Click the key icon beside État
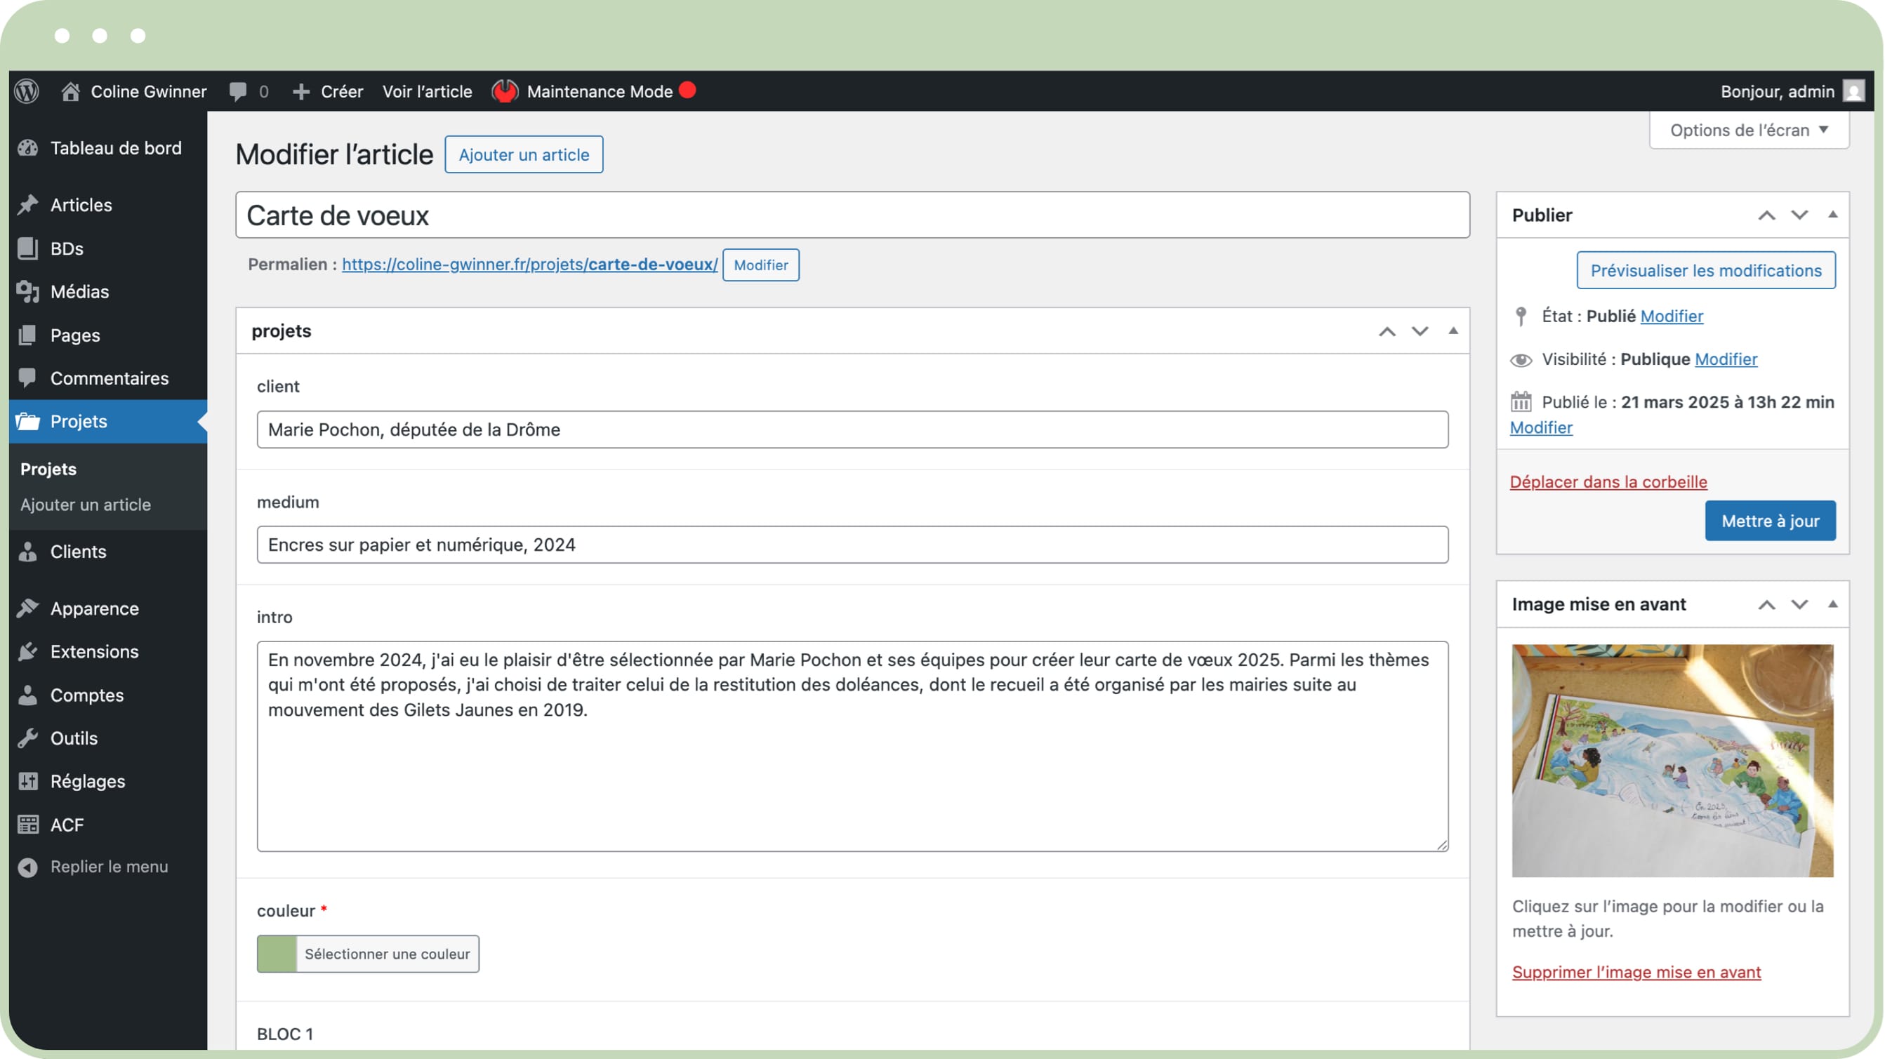1885x1059 pixels. coord(1521,316)
